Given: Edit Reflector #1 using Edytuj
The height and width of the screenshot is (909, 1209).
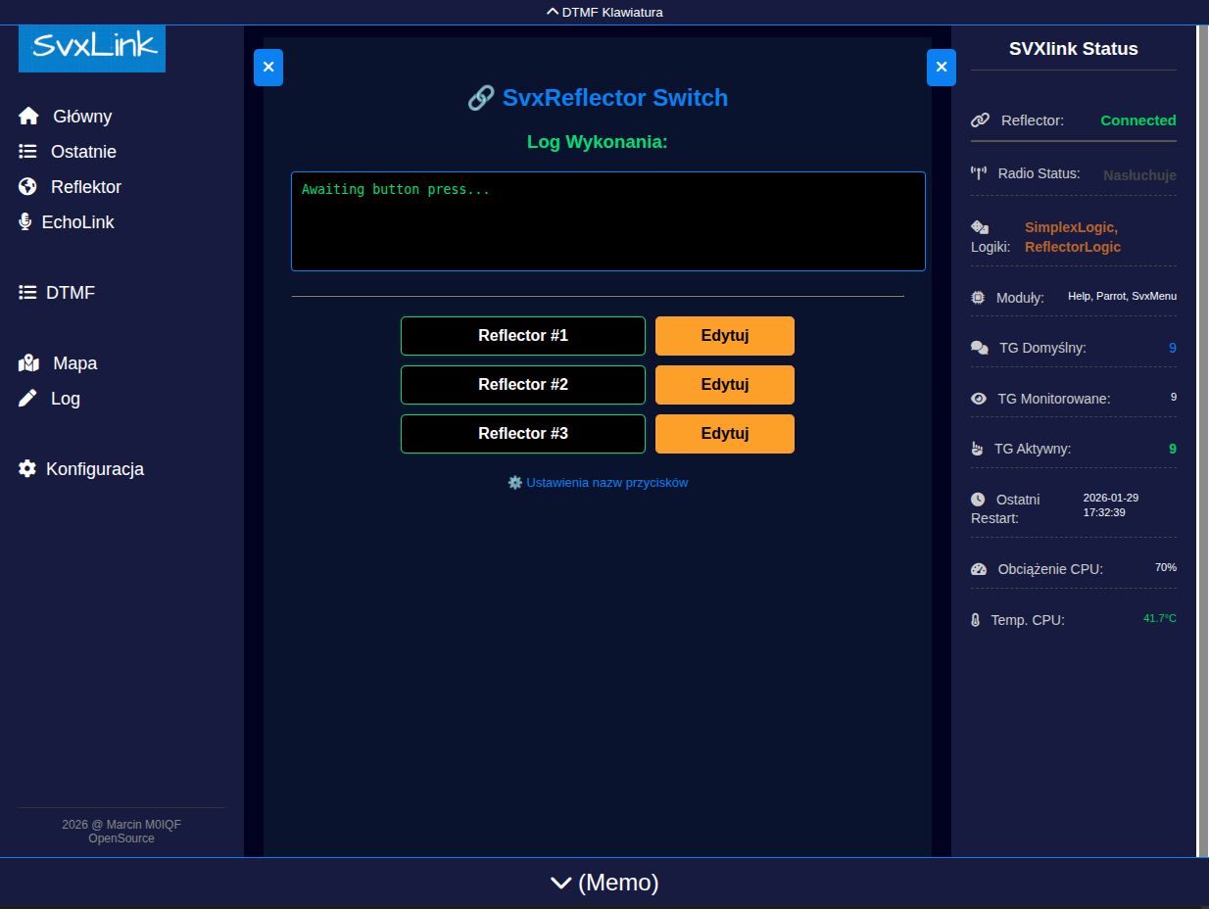Looking at the screenshot, I should pos(724,336).
